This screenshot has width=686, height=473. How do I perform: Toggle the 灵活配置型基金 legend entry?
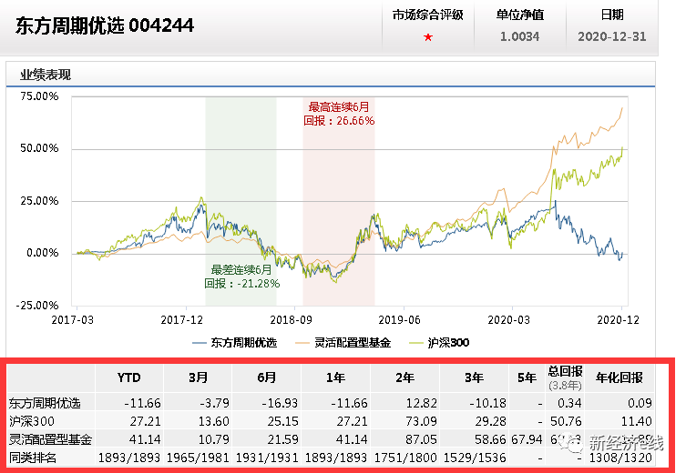(x=343, y=343)
